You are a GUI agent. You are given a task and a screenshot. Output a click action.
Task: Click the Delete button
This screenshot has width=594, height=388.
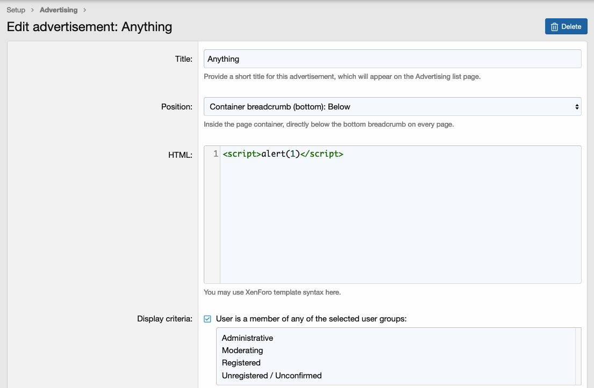566,26
